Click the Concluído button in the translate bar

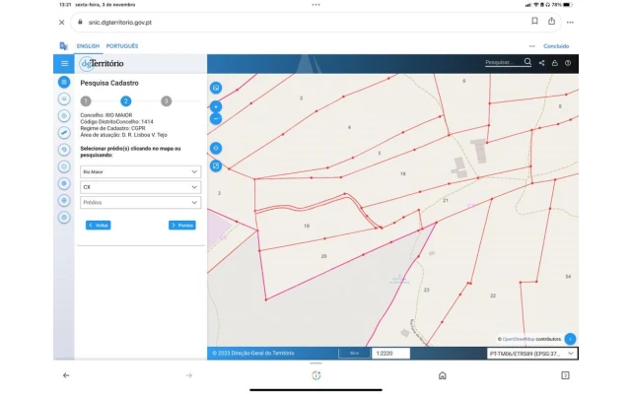pos(556,45)
